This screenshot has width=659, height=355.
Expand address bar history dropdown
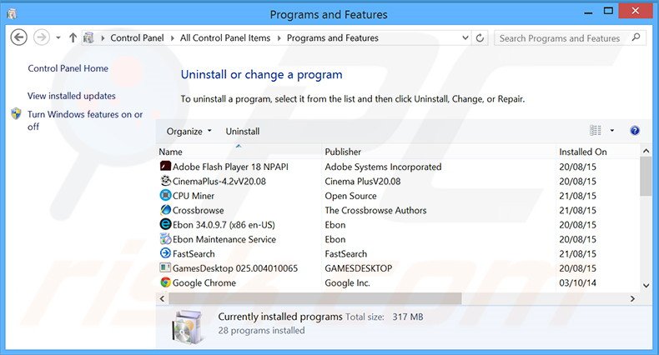point(465,37)
